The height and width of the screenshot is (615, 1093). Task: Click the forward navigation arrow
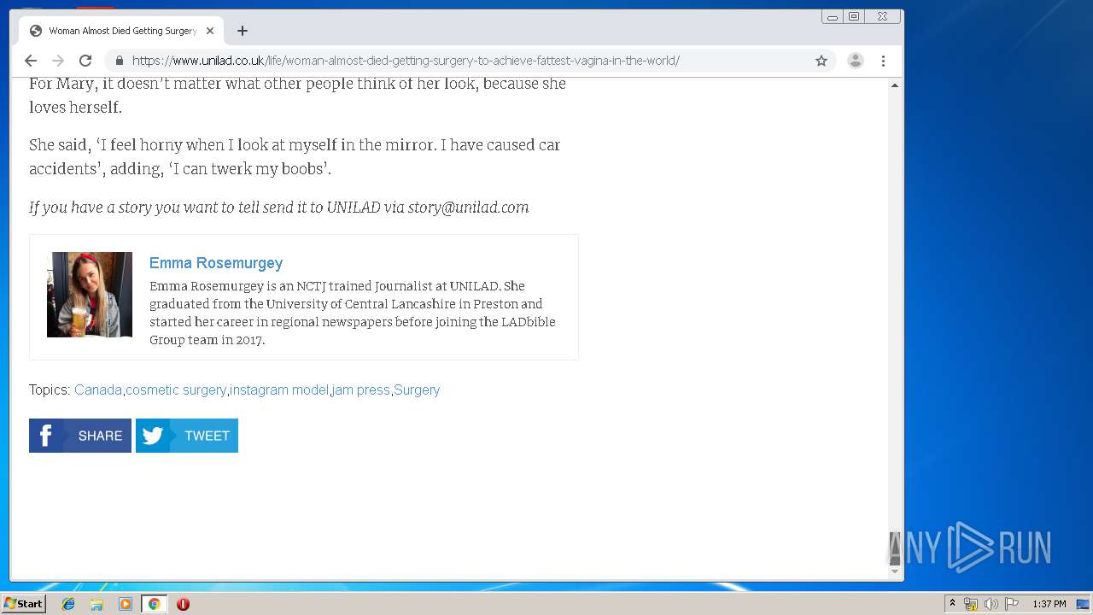[58, 61]
